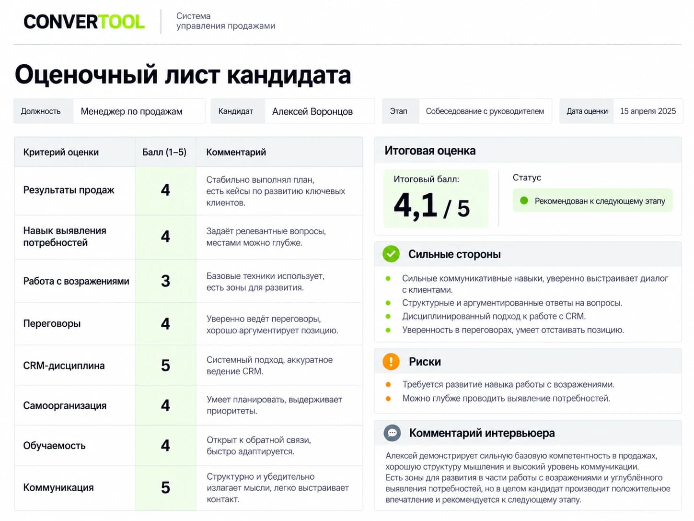Select the Результаты продаж criterion
Image resolution: width=694 pixels, height=521 pixels.
coord(69,190)
